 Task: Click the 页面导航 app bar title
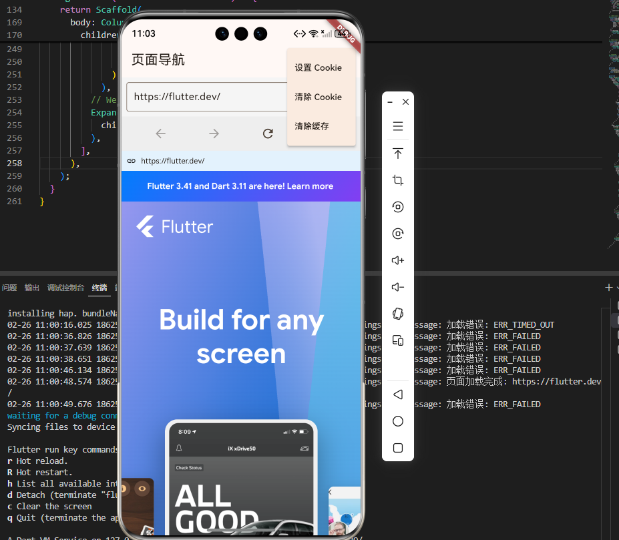(x=158, y=59)
